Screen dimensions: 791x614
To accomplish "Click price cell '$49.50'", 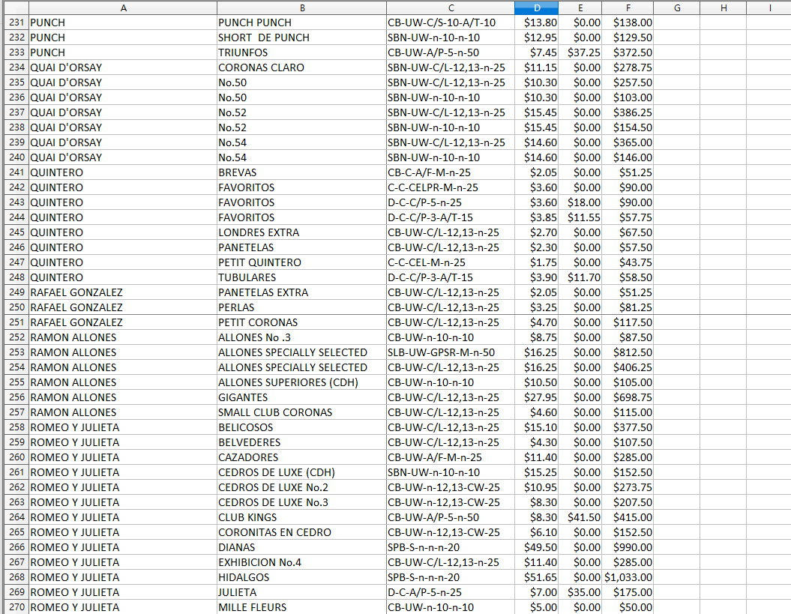I will (x=536, y=547).
